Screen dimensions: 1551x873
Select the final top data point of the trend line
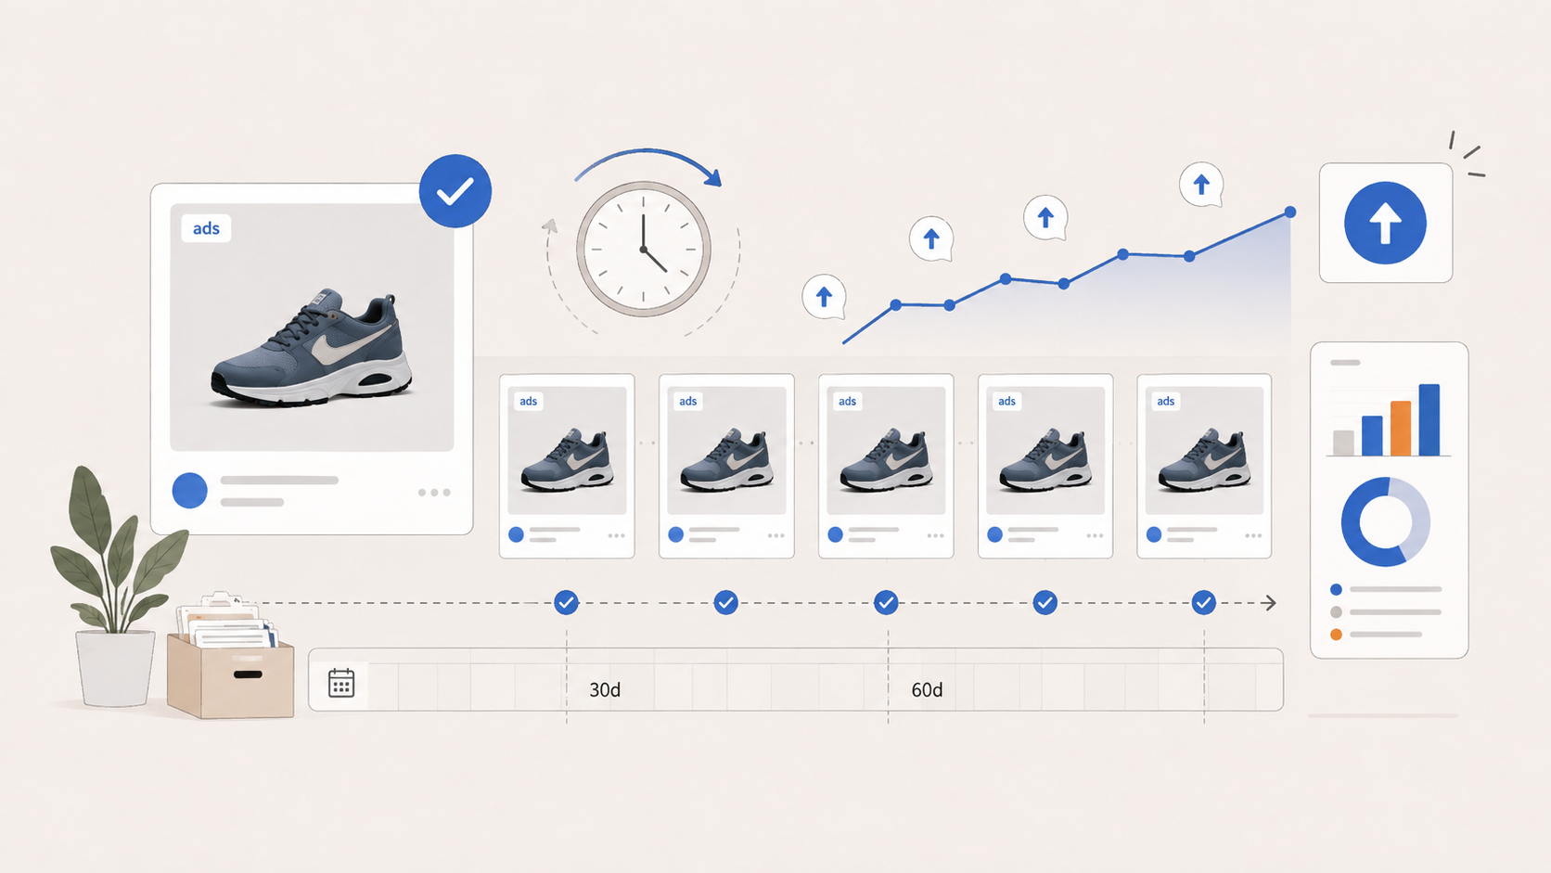[1290, 212]
